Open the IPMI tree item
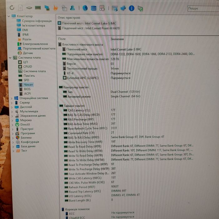Viewport: 219px width, 219px height. 23,34
